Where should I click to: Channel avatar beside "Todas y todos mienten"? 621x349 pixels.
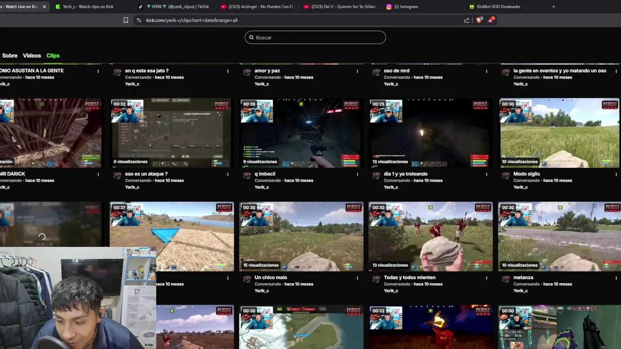coord(376,279)
